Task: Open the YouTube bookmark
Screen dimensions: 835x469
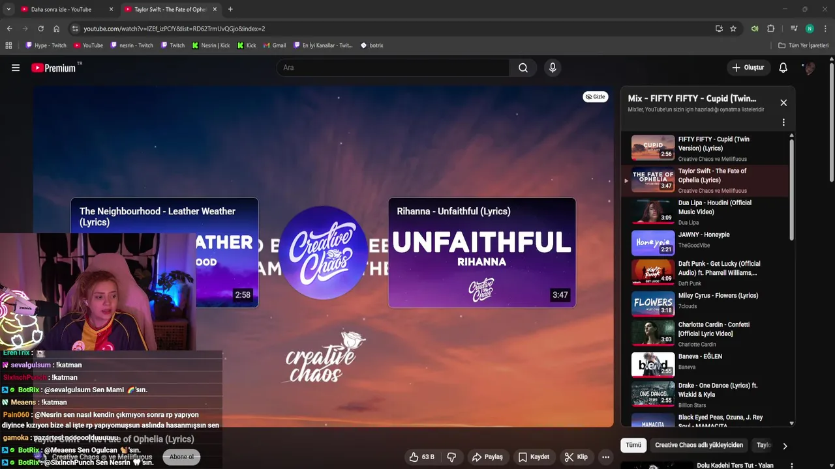Action: coord(88,46)
